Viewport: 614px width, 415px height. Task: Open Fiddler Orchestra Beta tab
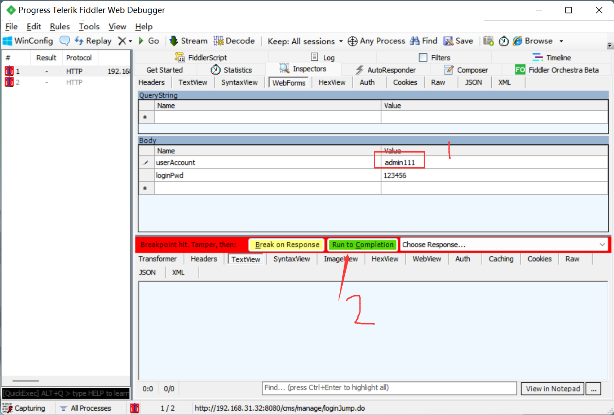coord(557,70)
